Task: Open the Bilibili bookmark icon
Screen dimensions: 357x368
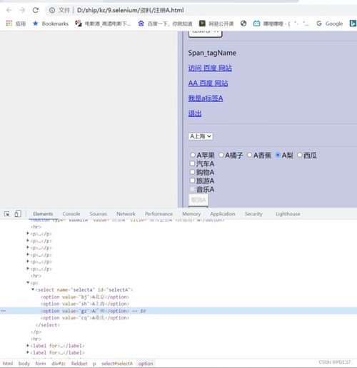Action: (x=256, y=24)
